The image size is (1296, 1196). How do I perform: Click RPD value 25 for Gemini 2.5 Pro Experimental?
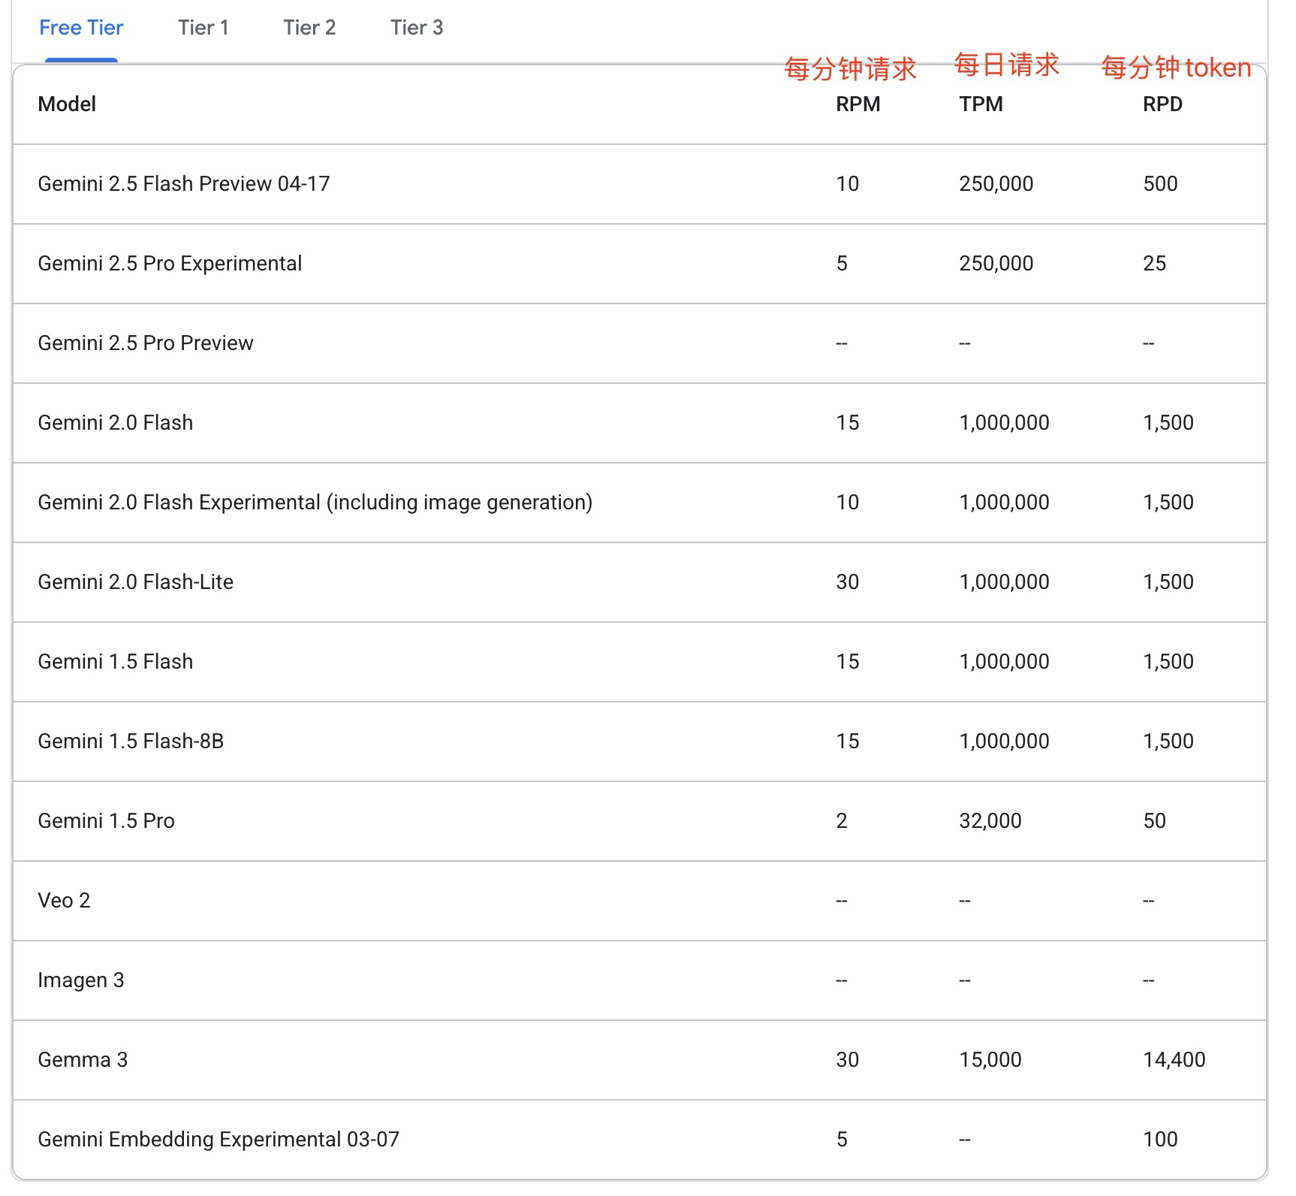tap(1155, 263)
